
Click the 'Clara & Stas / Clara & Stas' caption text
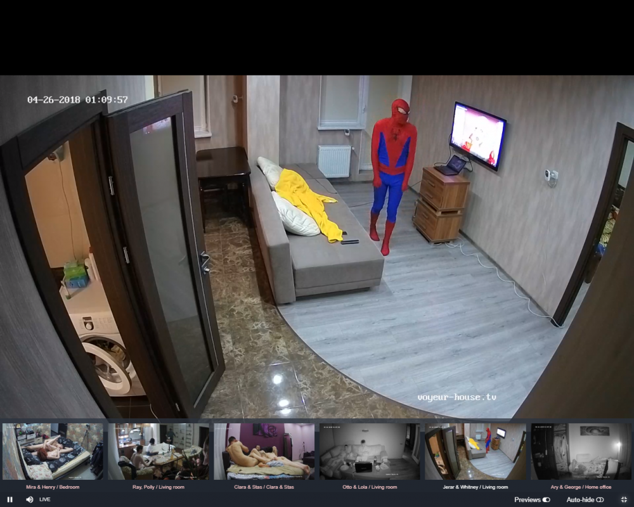(x=264, y=487)
